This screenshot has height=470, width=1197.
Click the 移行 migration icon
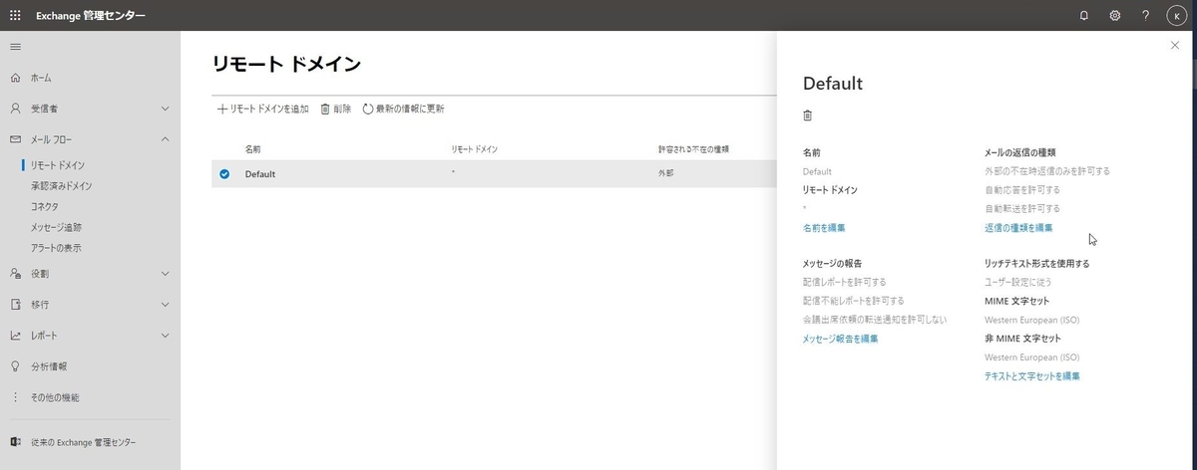(15, 304)
